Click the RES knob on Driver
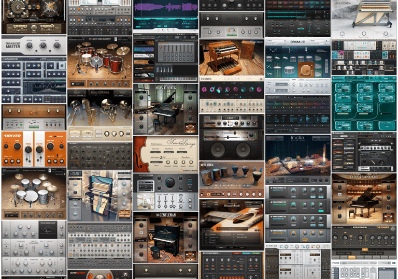The image size is (398, 279). 17,146
